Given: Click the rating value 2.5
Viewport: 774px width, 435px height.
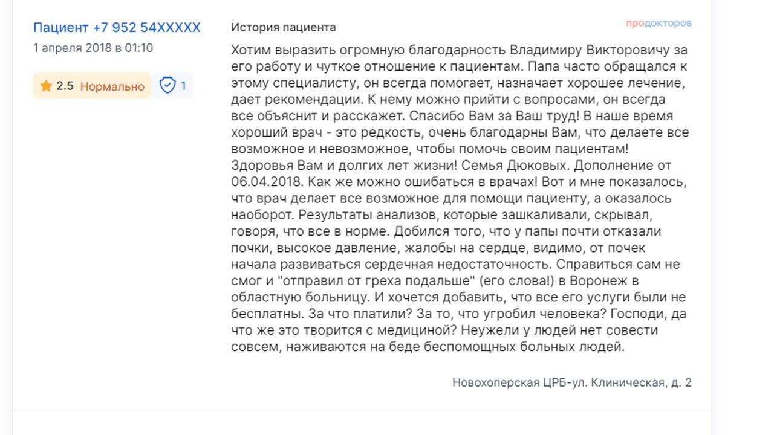Looking at the screenshot, I should click(x=65, y=86).
